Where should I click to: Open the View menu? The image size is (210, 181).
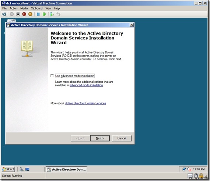click(x=48, y=8)
